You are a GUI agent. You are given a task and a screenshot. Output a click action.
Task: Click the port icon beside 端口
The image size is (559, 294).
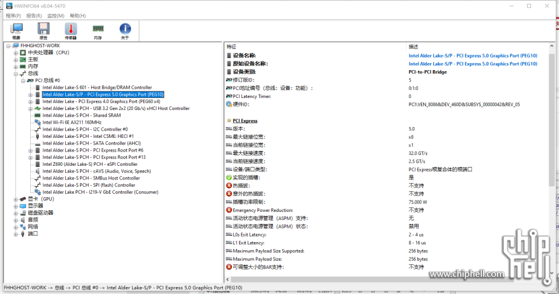coord(23,234)
